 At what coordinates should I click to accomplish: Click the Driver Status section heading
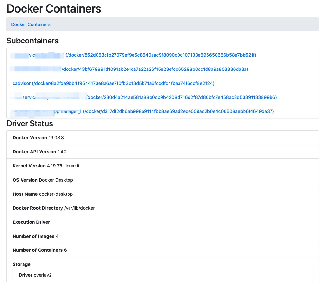(x=30, y=124)
